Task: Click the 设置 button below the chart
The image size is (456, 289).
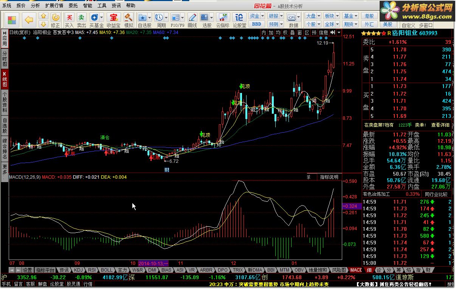Action: pyautogui.click(x=27, y=270)
